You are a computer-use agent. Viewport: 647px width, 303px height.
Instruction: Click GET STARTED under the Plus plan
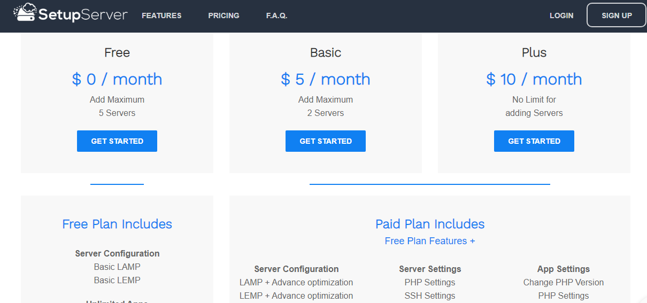point(534,141)
